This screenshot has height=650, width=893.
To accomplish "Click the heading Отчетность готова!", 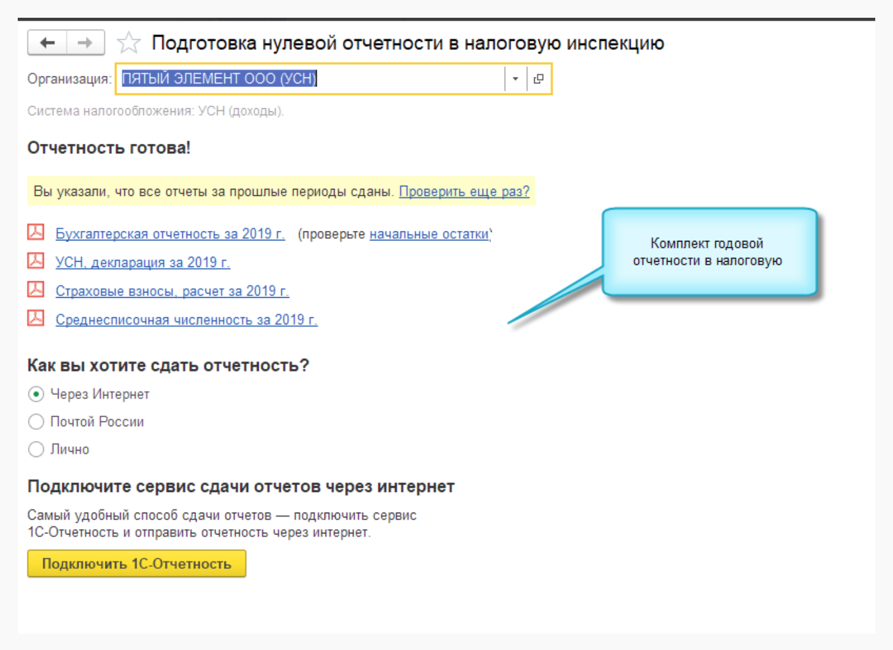I will (x=109, y=147).
